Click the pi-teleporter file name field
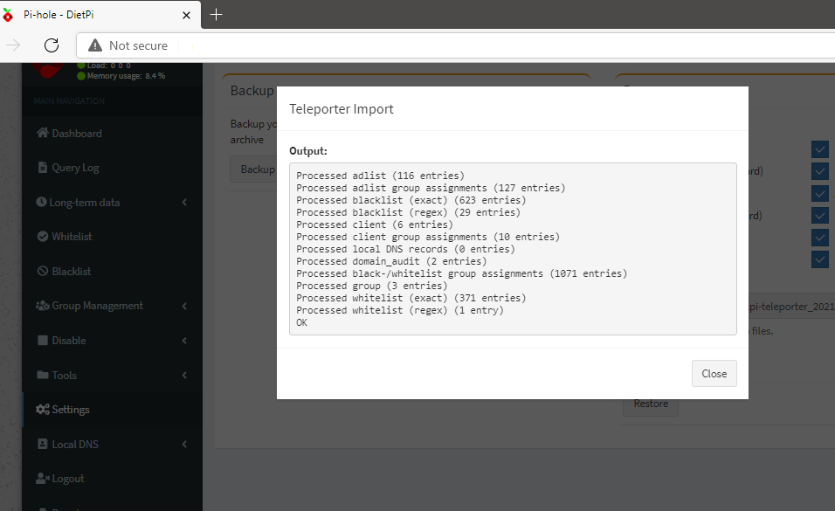 coord(791,307)
